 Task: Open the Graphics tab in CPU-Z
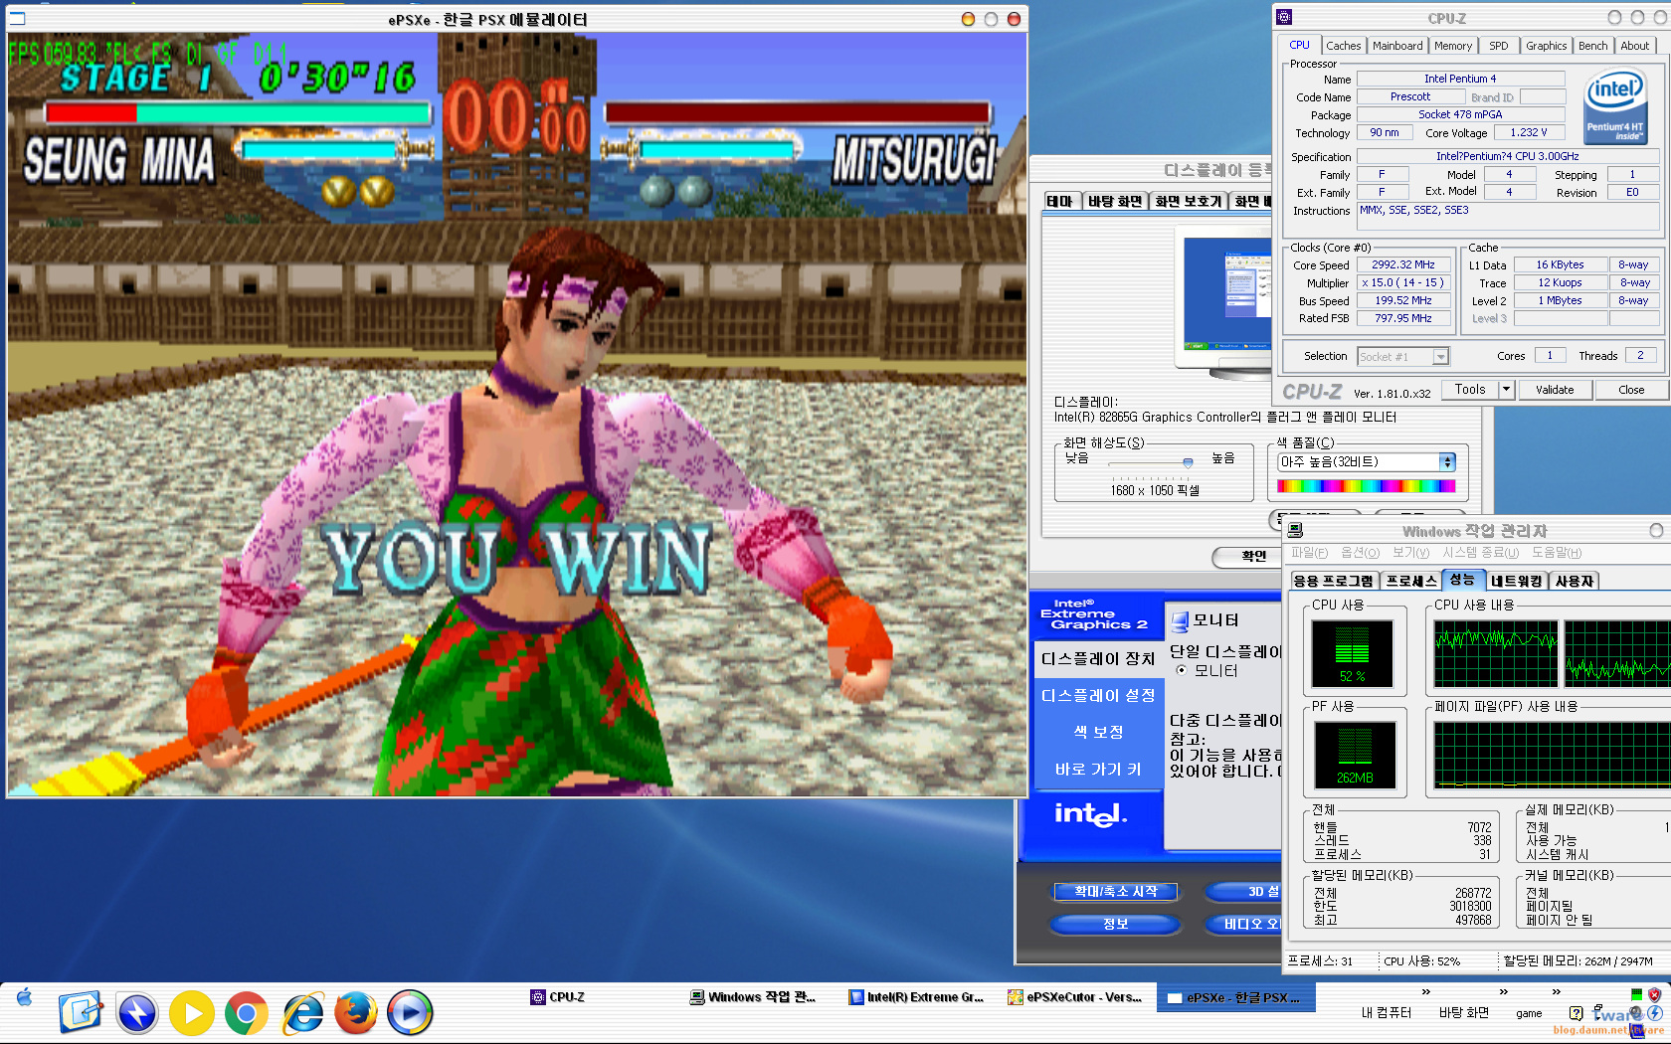1547,46
